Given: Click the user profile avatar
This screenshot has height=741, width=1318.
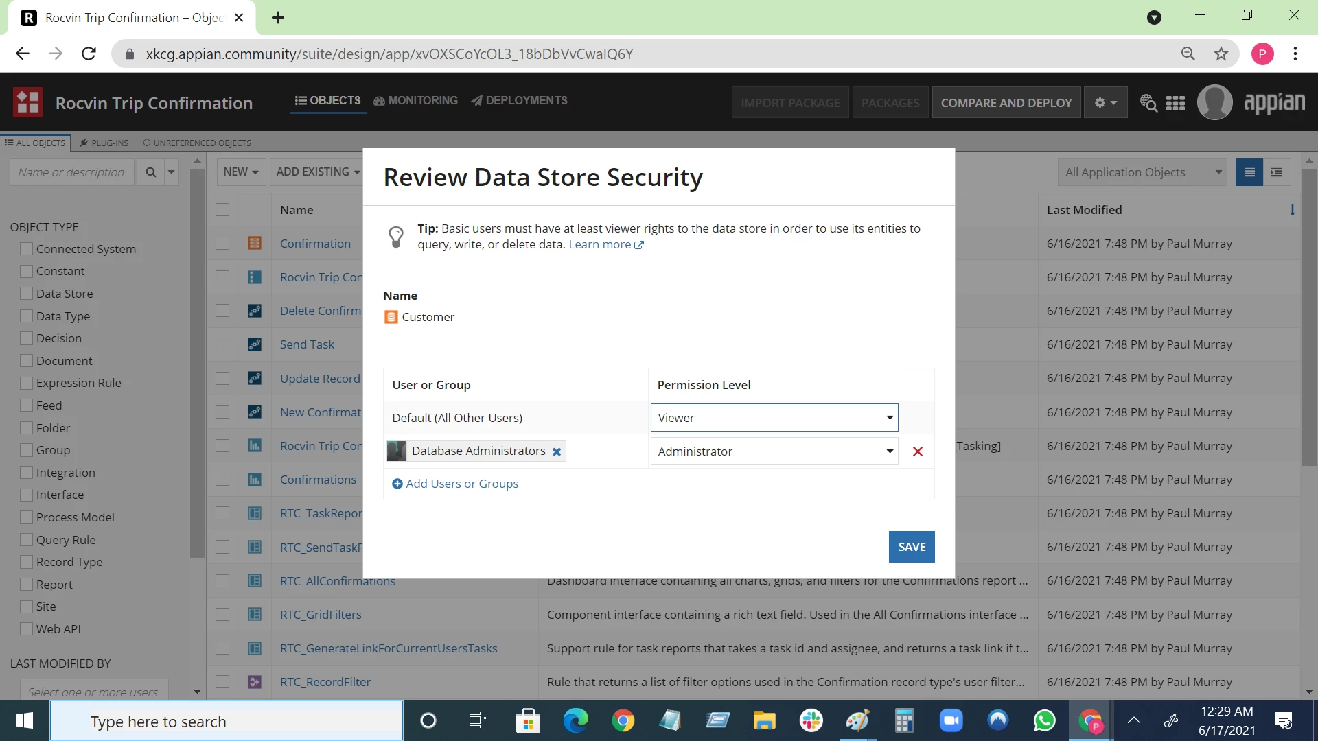Looking at the screenshot, I should tap(1214, 103).
